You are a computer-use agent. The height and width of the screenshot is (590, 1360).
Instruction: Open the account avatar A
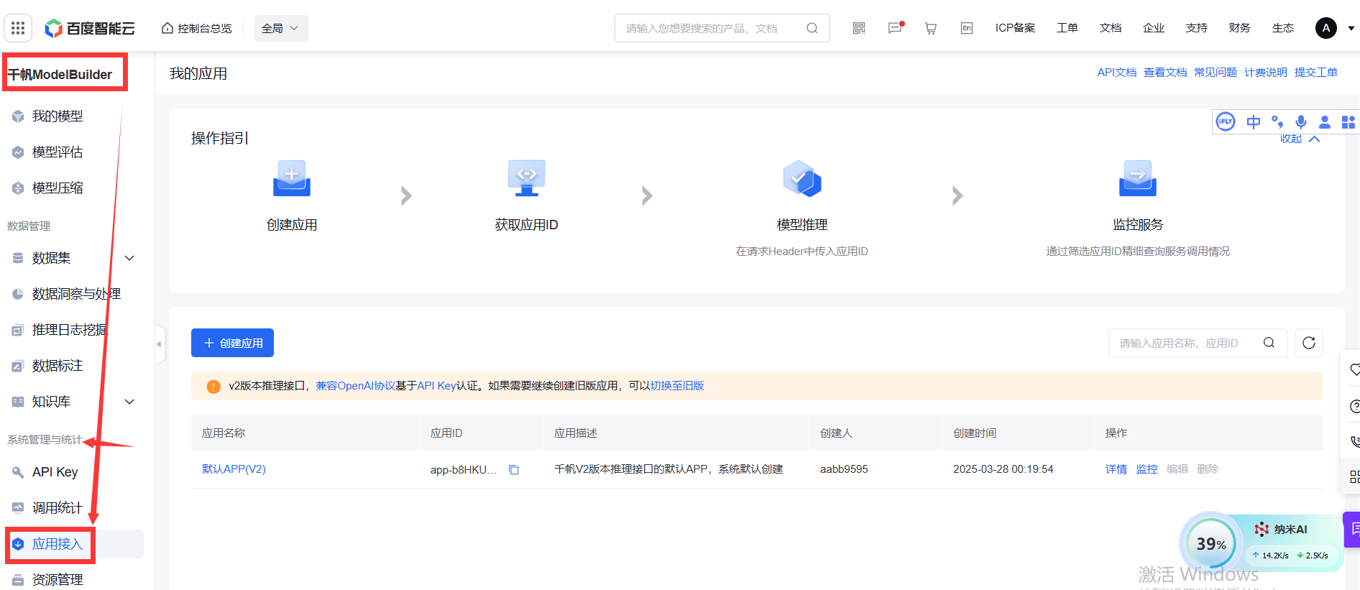1326,28
